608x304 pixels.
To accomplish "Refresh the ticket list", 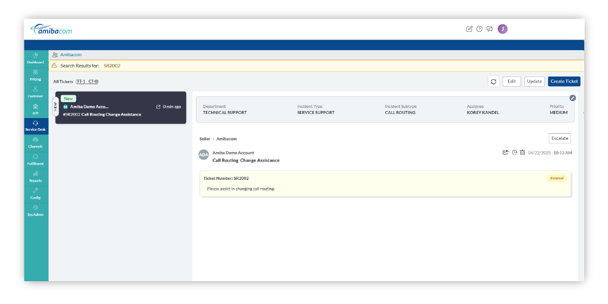I will point(493,82).
